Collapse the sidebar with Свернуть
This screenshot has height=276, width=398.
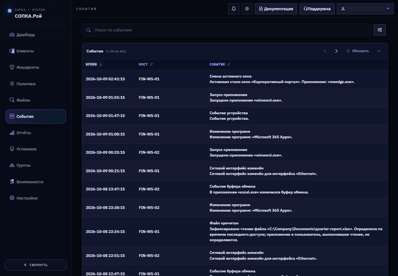tap(36, 265)
